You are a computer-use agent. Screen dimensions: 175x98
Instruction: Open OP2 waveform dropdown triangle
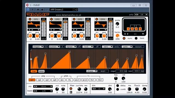tap(60, 30)
